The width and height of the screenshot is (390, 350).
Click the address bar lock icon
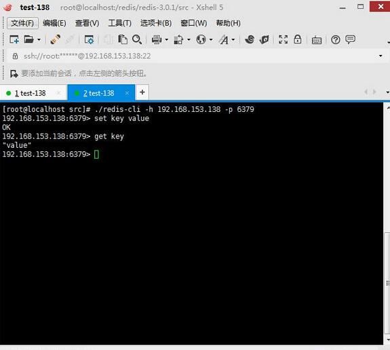(x=15, y=56)
